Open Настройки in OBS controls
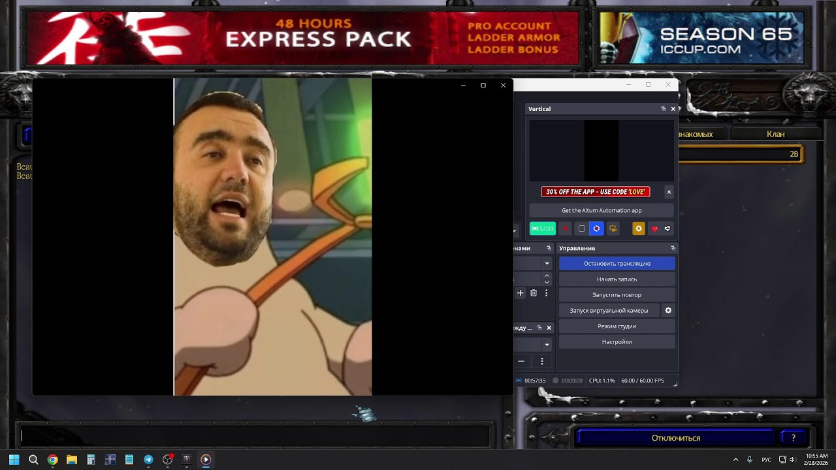This screenshot has width=836, height=470. tap(617, 342)
